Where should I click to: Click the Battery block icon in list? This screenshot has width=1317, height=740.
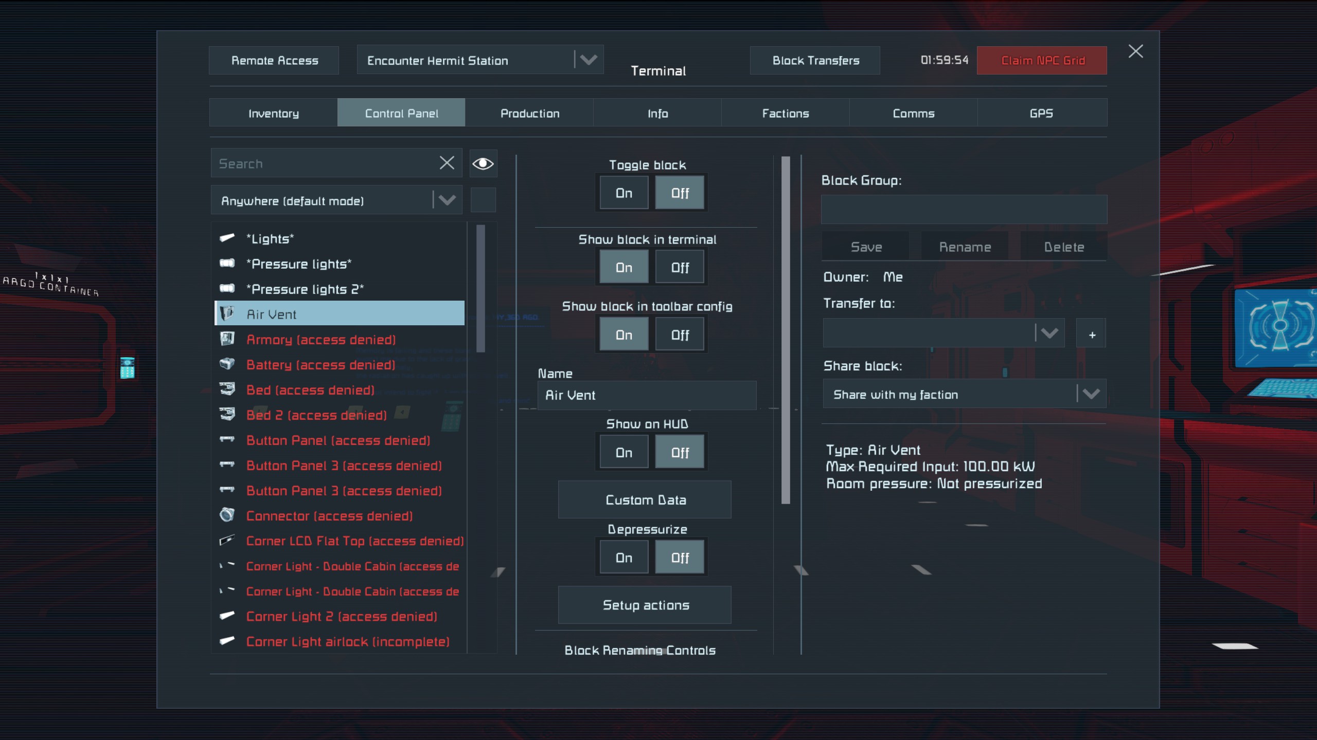[x=227, y=364]
